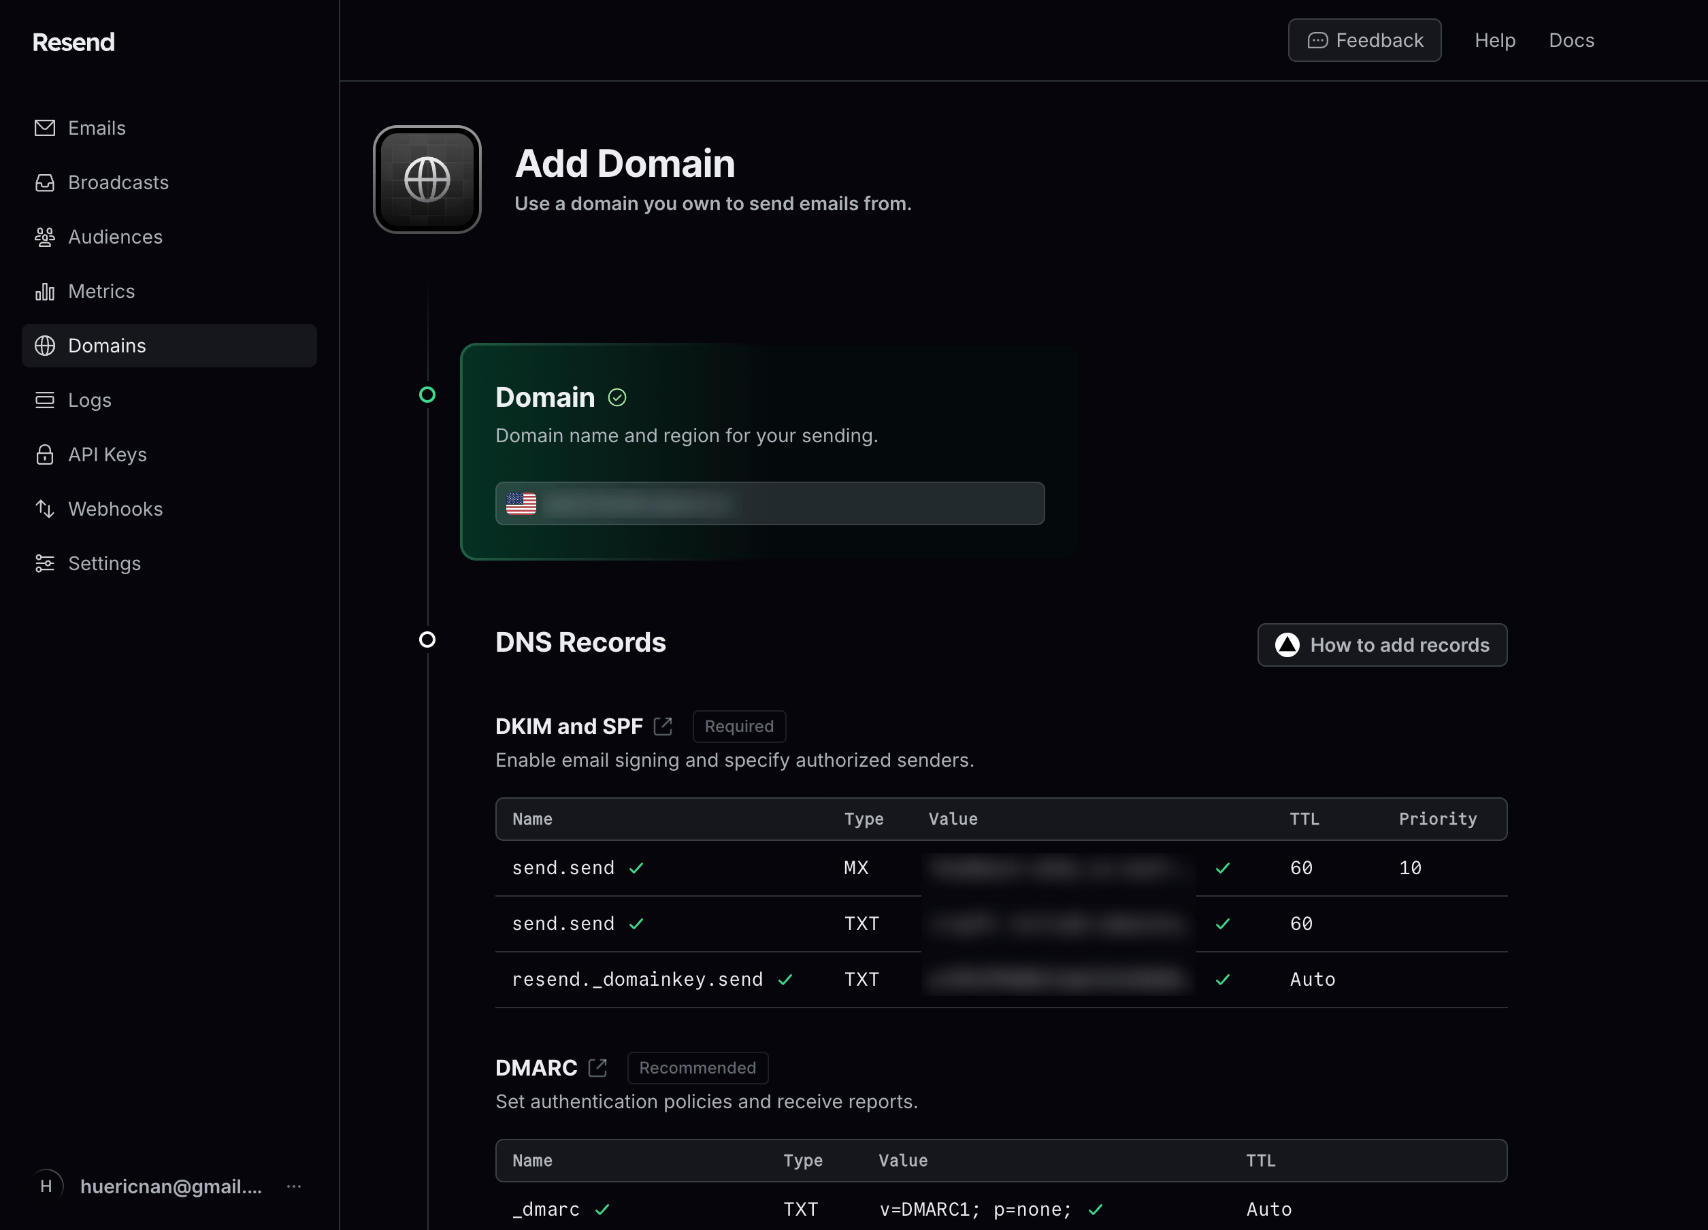The width and height of the screenshot is (1708, 1230).
Task: Click the checkmark next to _dmarc name
Action: pyautogui.click(x=602, y=1210)
